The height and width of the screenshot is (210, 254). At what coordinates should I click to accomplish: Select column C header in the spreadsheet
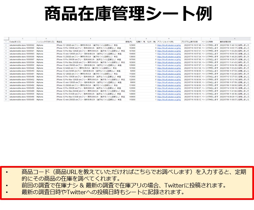tap(23, 39)
